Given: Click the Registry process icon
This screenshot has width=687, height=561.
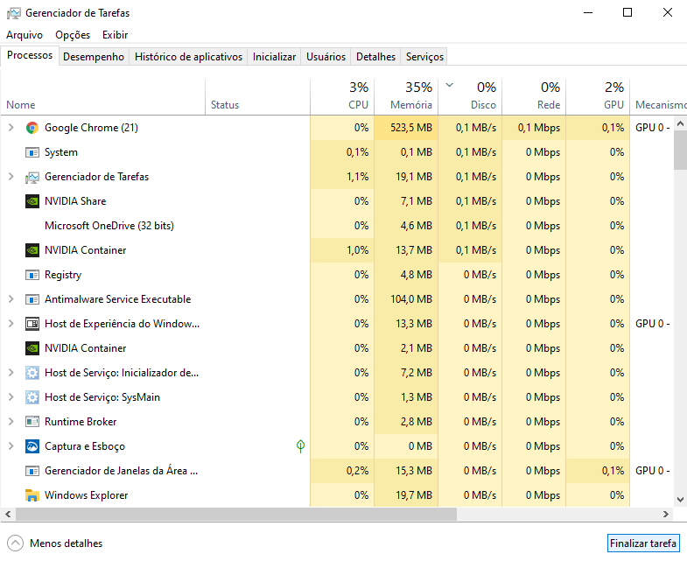Looking at the screenshot, I should [32, 275].
